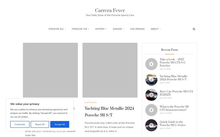Viewport: 220px width, 137px height.
Task: Expand the About menu chevron
Action: coord(160,29)
